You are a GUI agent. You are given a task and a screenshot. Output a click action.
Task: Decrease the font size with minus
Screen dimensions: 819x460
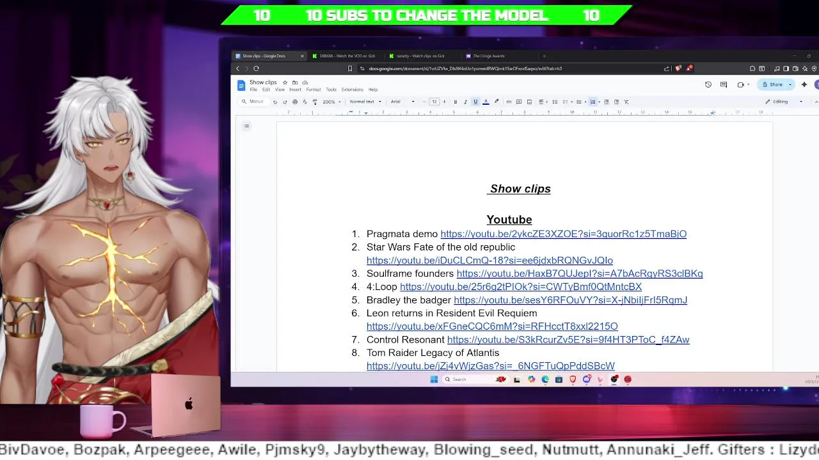424,102
